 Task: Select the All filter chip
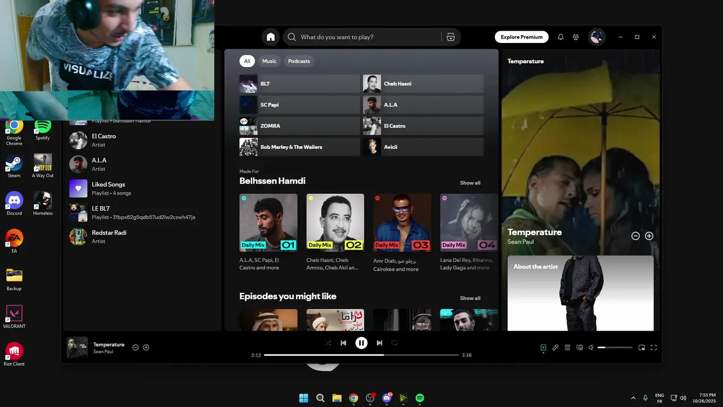[x=247, y=61]
